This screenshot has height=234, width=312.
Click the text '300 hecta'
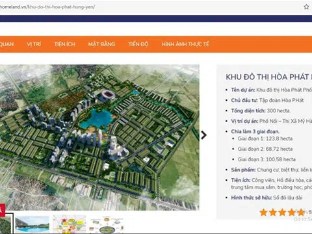(278, 110)
